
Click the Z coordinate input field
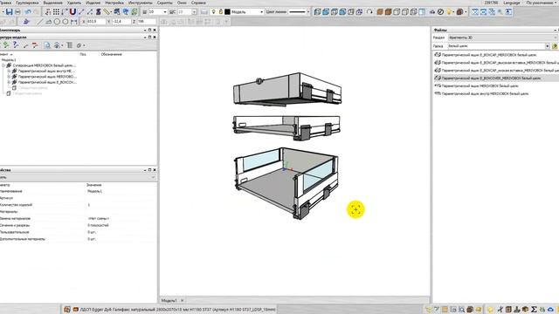coord(147,22)
